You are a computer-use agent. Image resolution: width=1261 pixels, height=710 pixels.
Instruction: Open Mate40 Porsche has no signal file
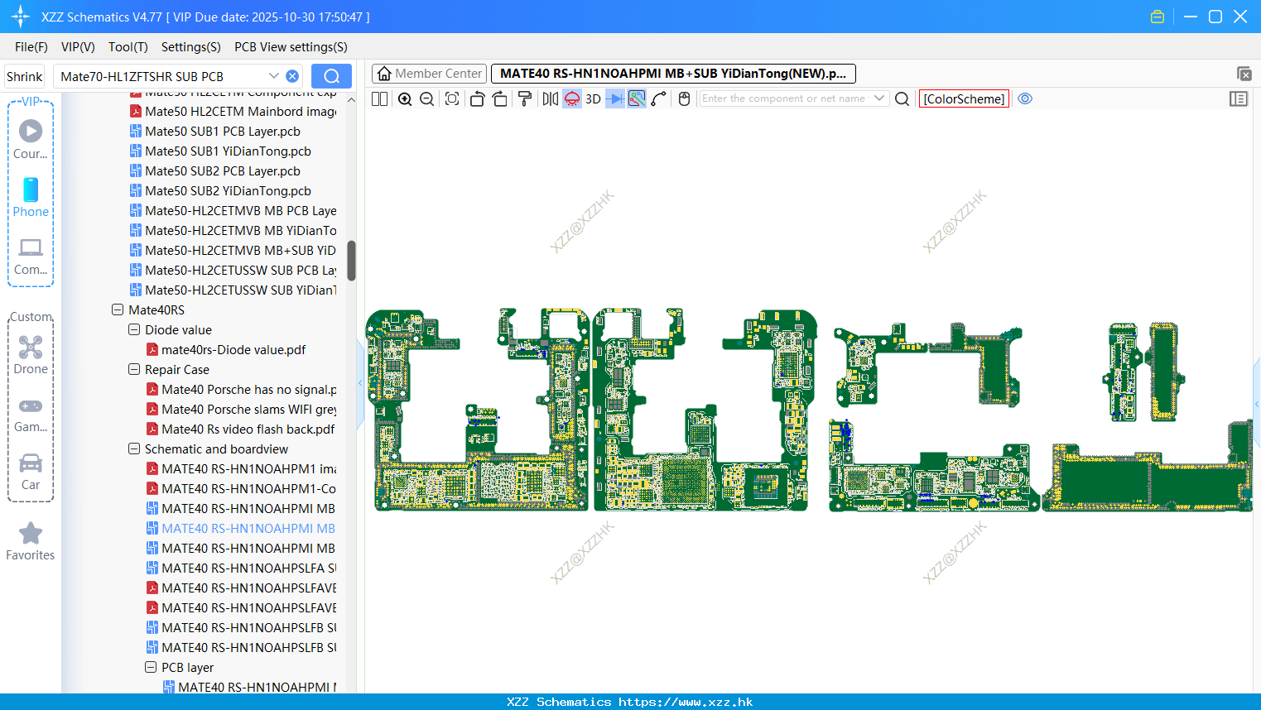(242, 390)
